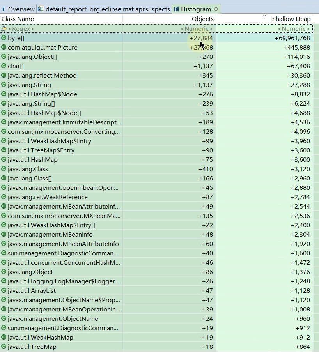The height and width of the screenshot is (352, 319).
Task: Select the java.util.logging.LogManager$Logger... row
Action: click(156, 281)
